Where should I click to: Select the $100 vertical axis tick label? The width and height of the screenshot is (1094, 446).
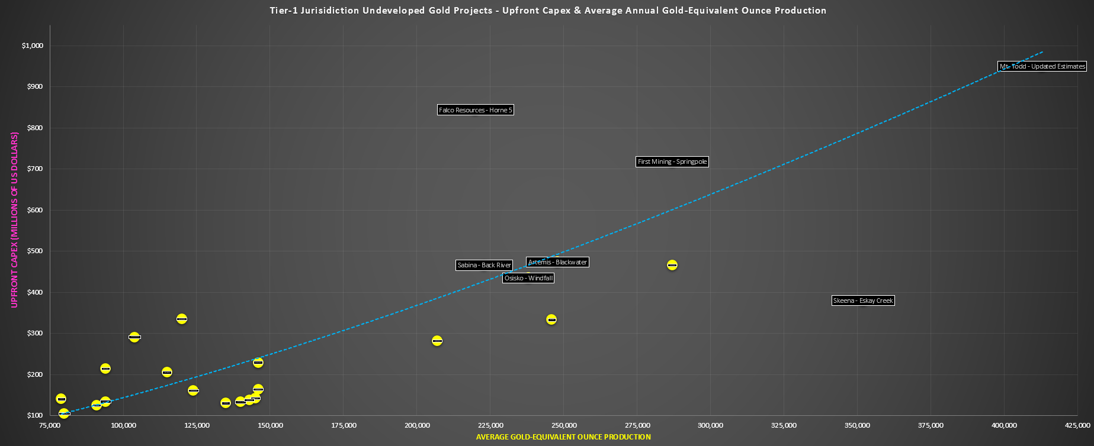click(36, 415)
